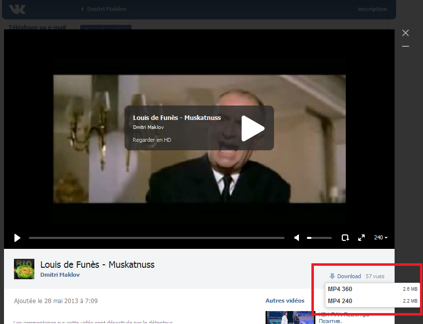423x324 pixels.
Task: Click Dmitri Maklov in video overlay
Action: click(x=148, y=127)
